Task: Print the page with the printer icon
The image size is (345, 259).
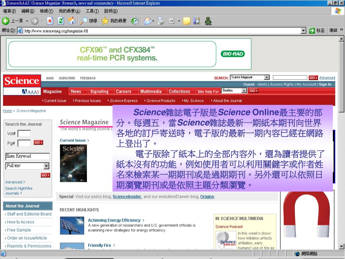Action: pos(161,21)
